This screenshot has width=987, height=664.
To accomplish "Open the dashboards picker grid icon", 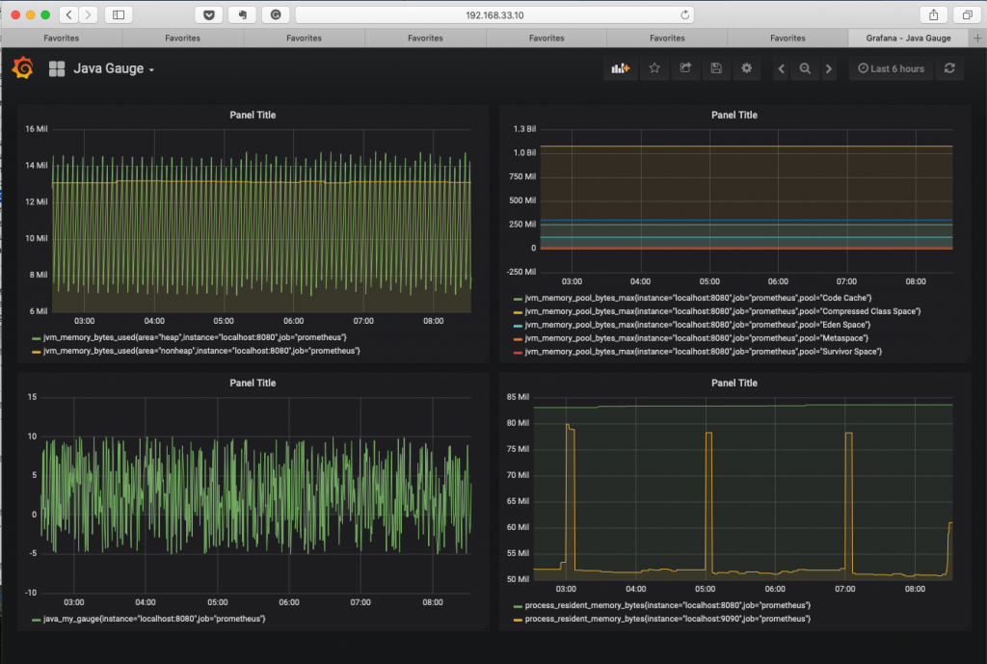I will coord(55,67).
